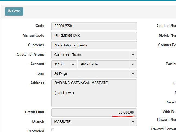The height and width of the screenshot is (132, 176).
Task: Open the 11138 account code dropdown arrow
Action: 73,64
